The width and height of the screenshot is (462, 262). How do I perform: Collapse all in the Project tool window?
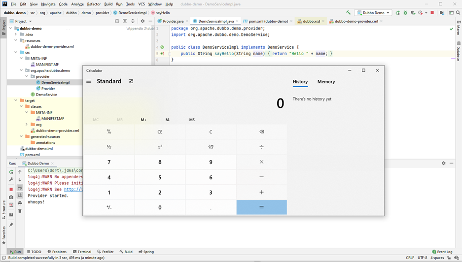point(133,21)
